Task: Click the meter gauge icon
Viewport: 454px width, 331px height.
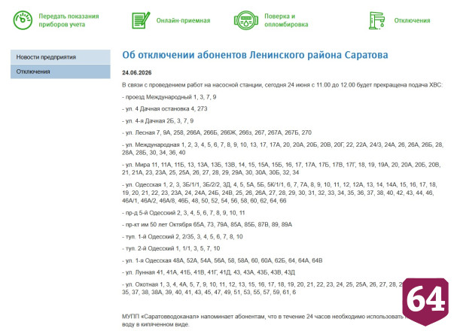Action: pos(23,20)
